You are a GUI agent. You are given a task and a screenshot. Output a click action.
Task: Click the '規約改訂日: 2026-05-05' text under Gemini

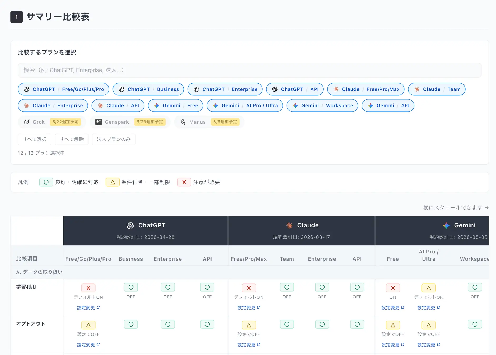[x=458, y=237]
